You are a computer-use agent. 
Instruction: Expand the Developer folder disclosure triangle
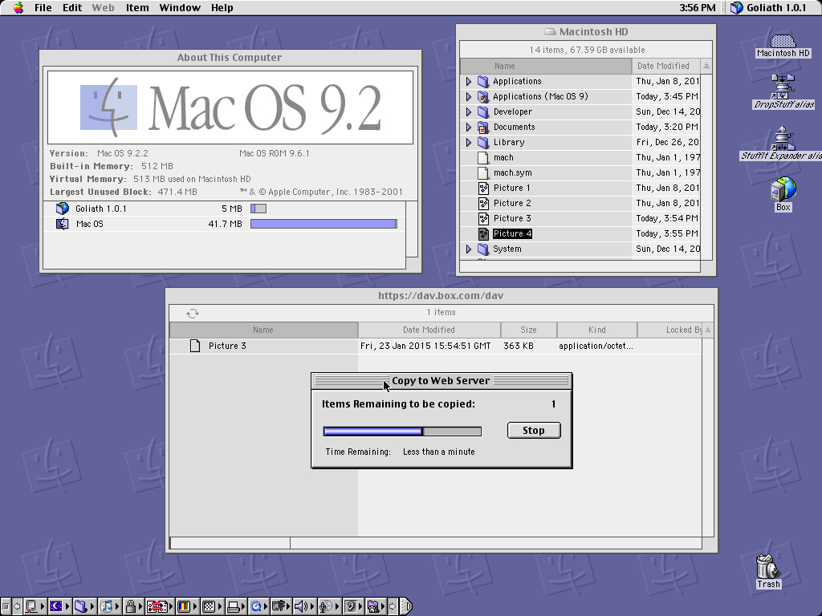click(x=469, y=111)
